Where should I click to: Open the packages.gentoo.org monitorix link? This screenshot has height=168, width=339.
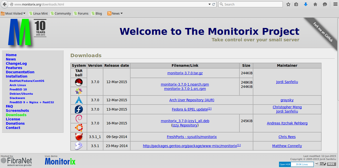pyautogui.click(x=190, y=146)
